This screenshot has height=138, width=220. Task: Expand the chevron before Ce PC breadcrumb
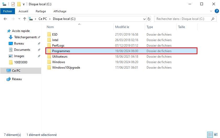coord(35,19)
